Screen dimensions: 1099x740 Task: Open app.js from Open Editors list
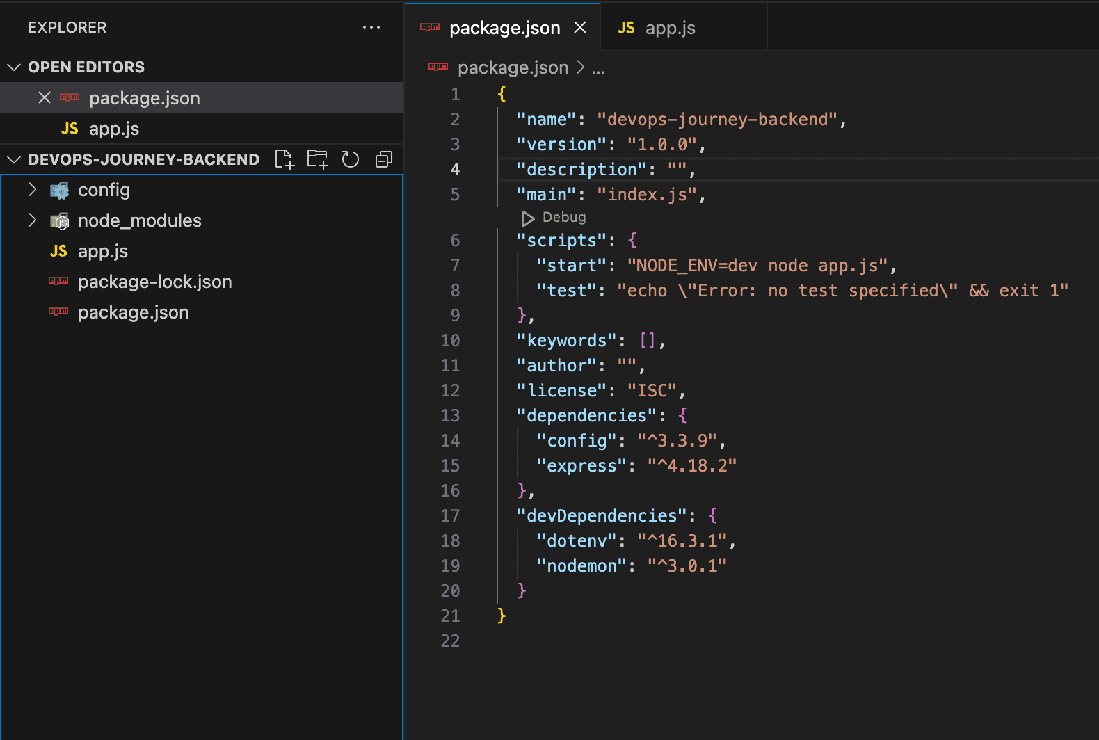pos(202,129)
